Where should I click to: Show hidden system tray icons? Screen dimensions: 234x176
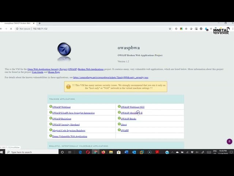tap(172, 152)
